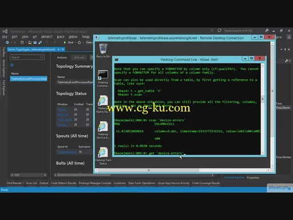Viewport: 293px width, 220px height.
Task: Open the Recycle Bin in remote desktop
Action: 103,51
